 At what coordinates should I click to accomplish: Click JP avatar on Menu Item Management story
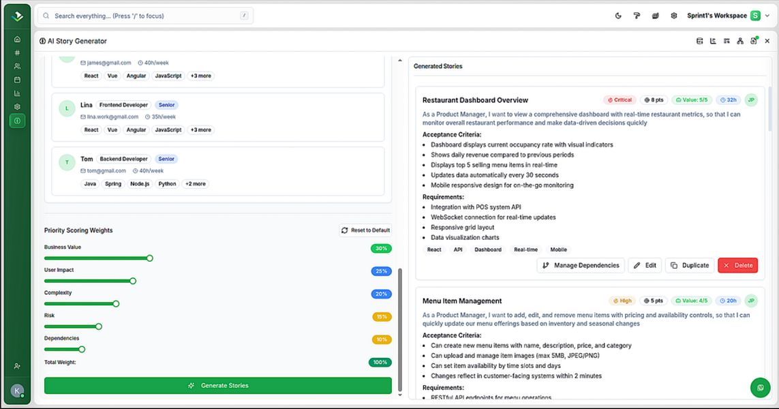point(751,301)
